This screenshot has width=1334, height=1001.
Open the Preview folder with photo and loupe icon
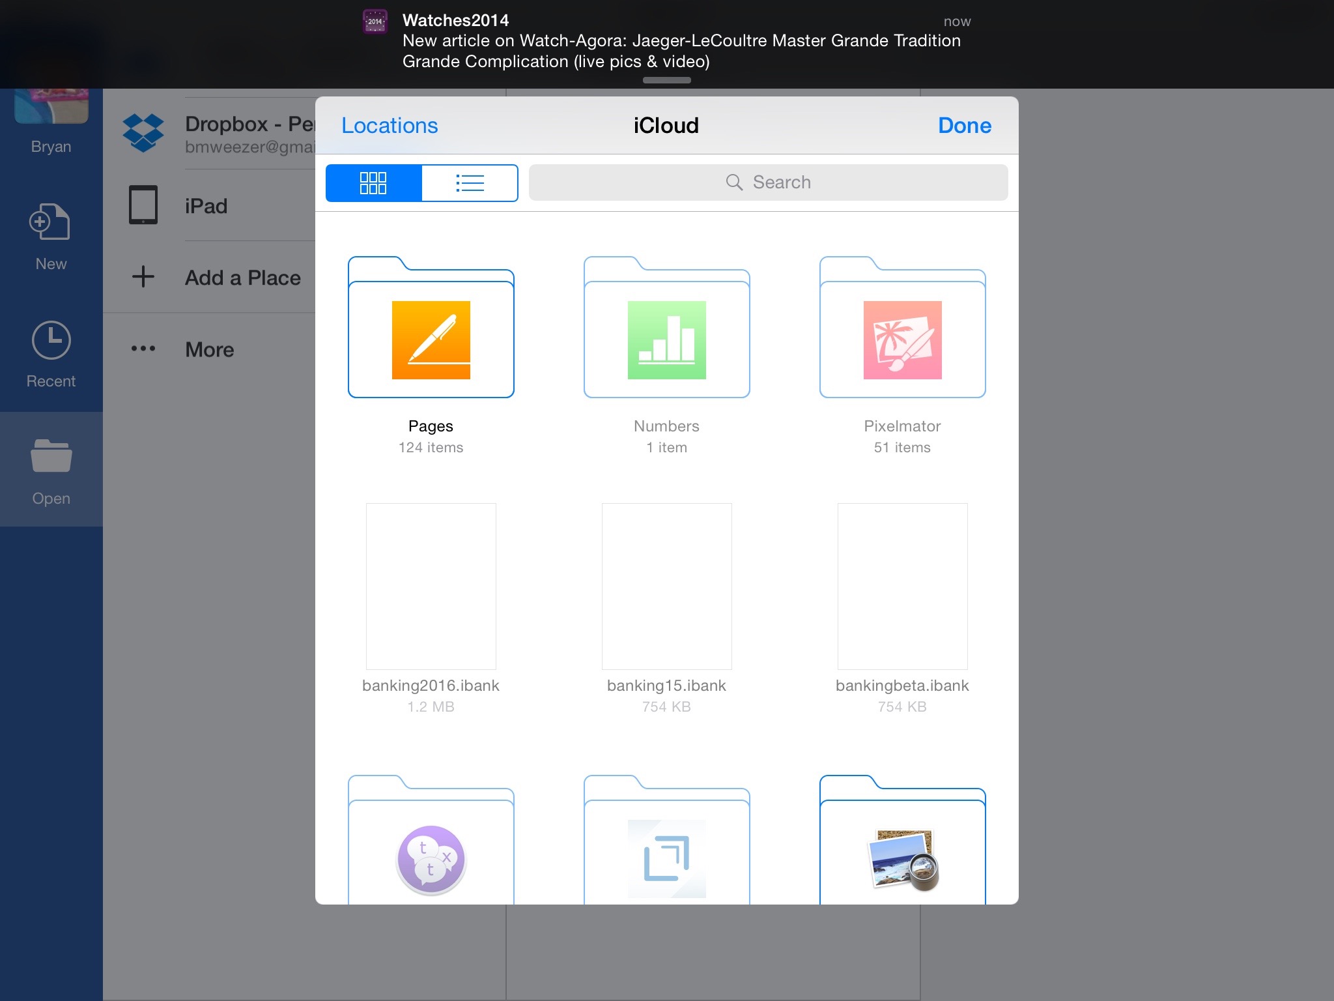point(902,840)
